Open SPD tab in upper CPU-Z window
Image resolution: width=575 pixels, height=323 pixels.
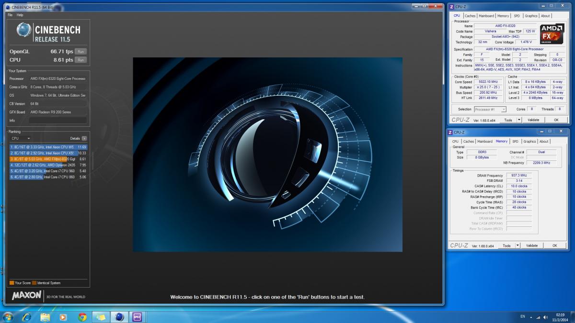tap(517, 16)
